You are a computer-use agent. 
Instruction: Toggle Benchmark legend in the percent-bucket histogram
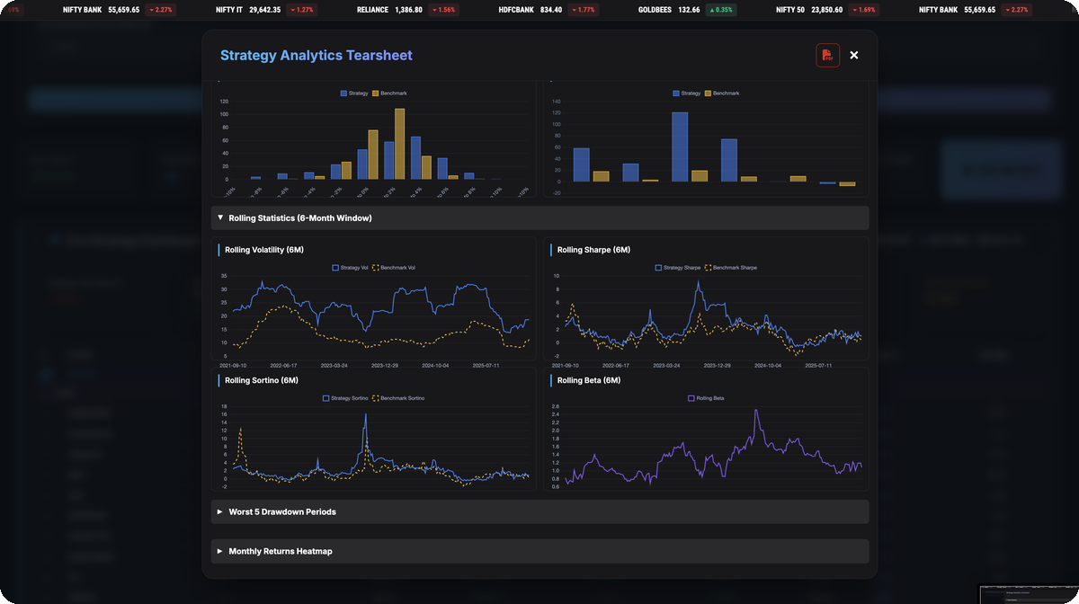coord(389,93)
